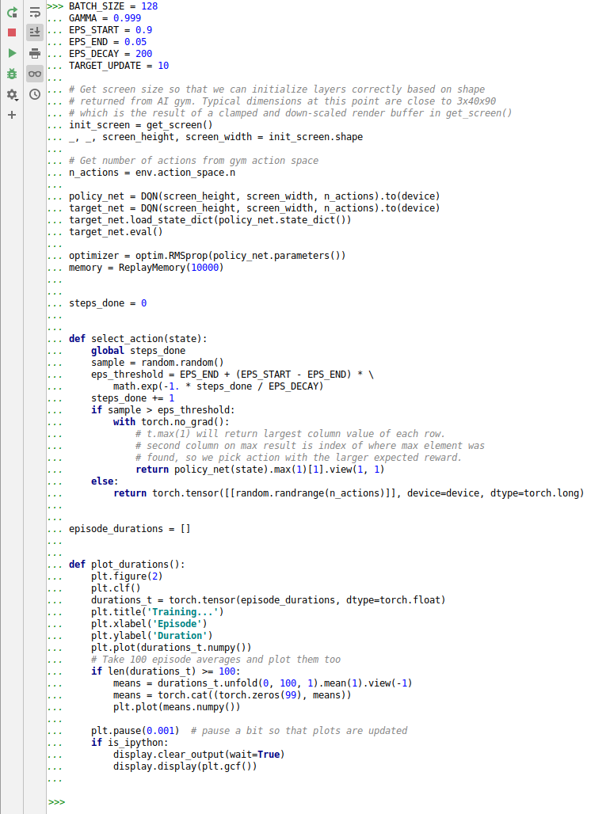Click the 'episode_durations = []' line
Screen dimensions: 610x814
130,529
